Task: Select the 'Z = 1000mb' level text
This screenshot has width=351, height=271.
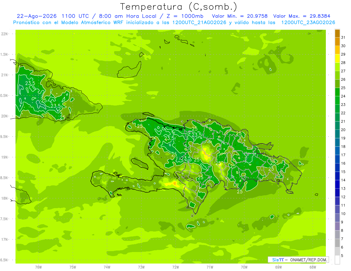Action: point(185,16)
